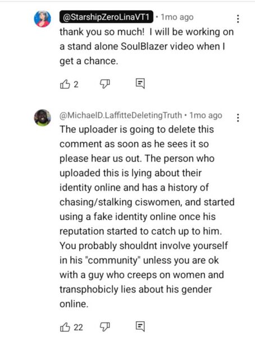Select the word 'SoulBlazer' in first comment
This screenshot has height=337, width=255.
[x=144, y=47]
